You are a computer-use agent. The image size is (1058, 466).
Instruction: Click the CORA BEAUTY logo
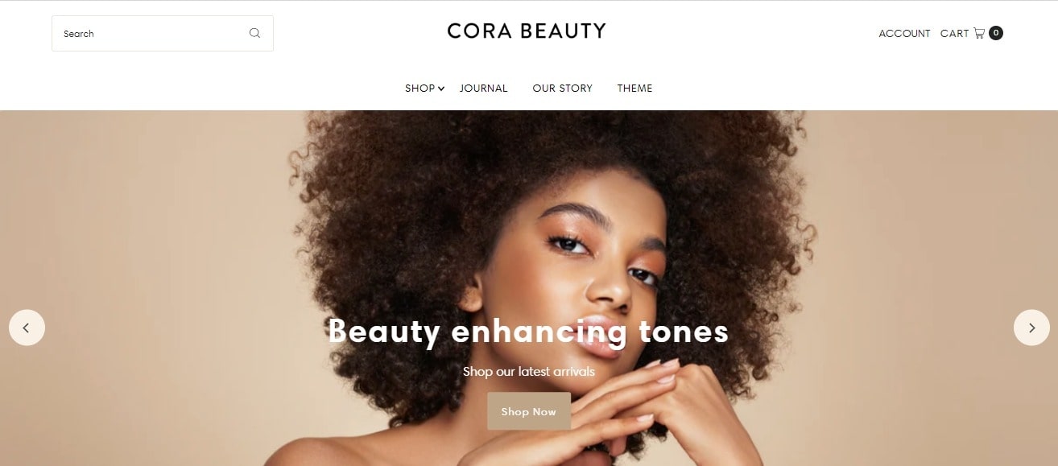(527, 31)
